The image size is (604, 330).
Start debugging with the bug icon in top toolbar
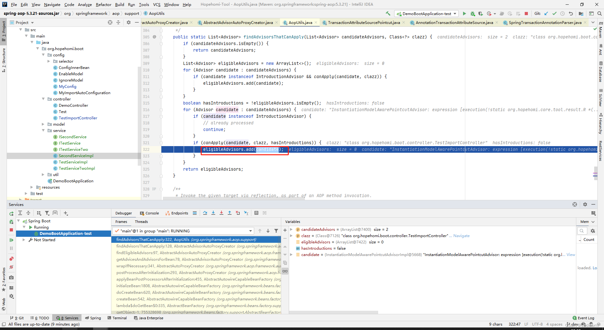[x=473, y=14]
